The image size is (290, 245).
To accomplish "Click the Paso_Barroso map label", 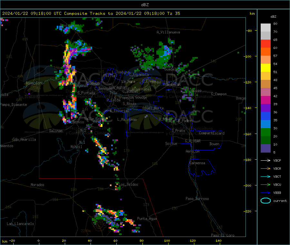I will pyautogui.click(x=197, y=199).
